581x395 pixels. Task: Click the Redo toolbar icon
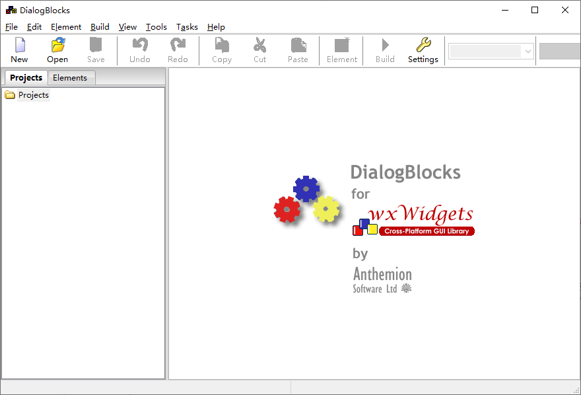click(x=178, y=45)
